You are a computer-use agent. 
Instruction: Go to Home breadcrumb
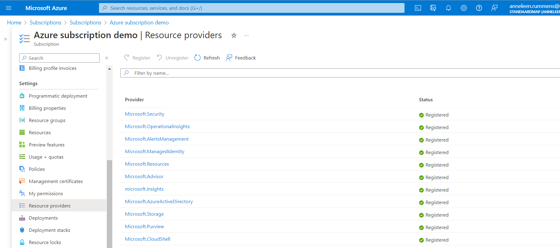(14, 23)
